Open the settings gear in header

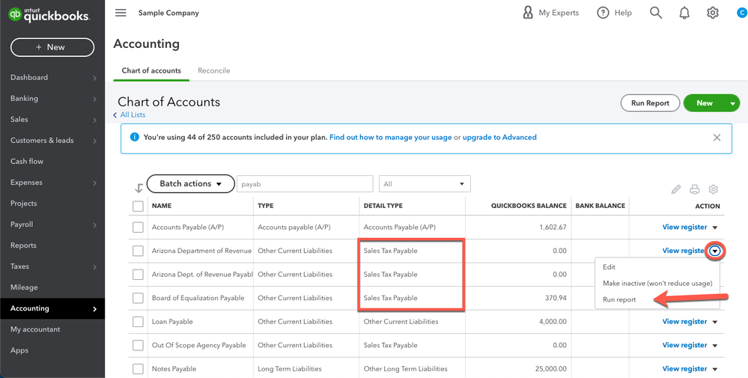(713, 13)
